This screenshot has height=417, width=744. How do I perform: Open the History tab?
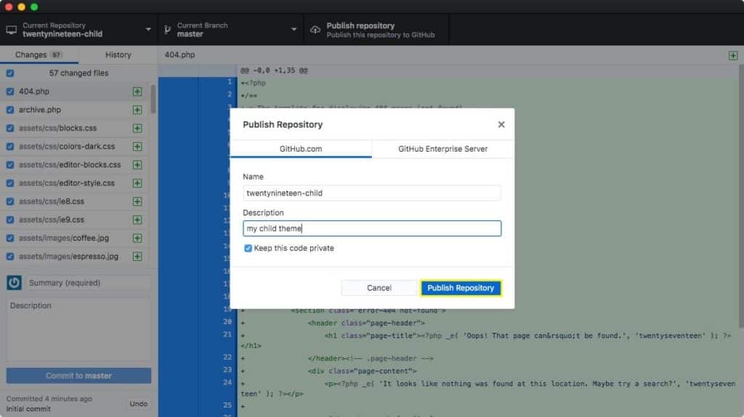tap(118, 54)
